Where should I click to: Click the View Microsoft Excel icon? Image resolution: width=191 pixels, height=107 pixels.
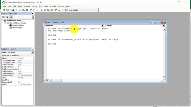coord(4,10)
